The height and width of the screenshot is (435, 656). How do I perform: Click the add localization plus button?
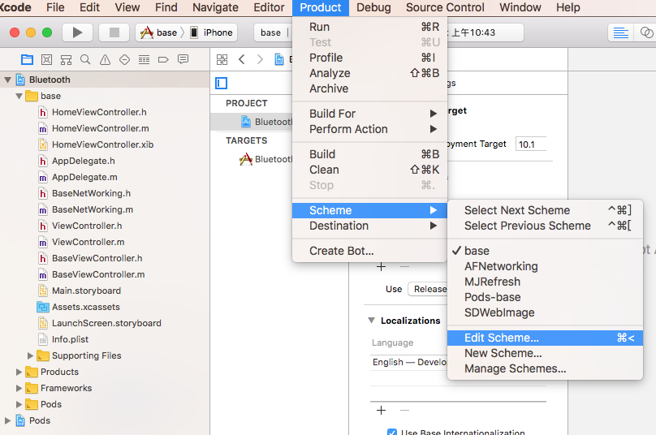(x=381, y=411)
